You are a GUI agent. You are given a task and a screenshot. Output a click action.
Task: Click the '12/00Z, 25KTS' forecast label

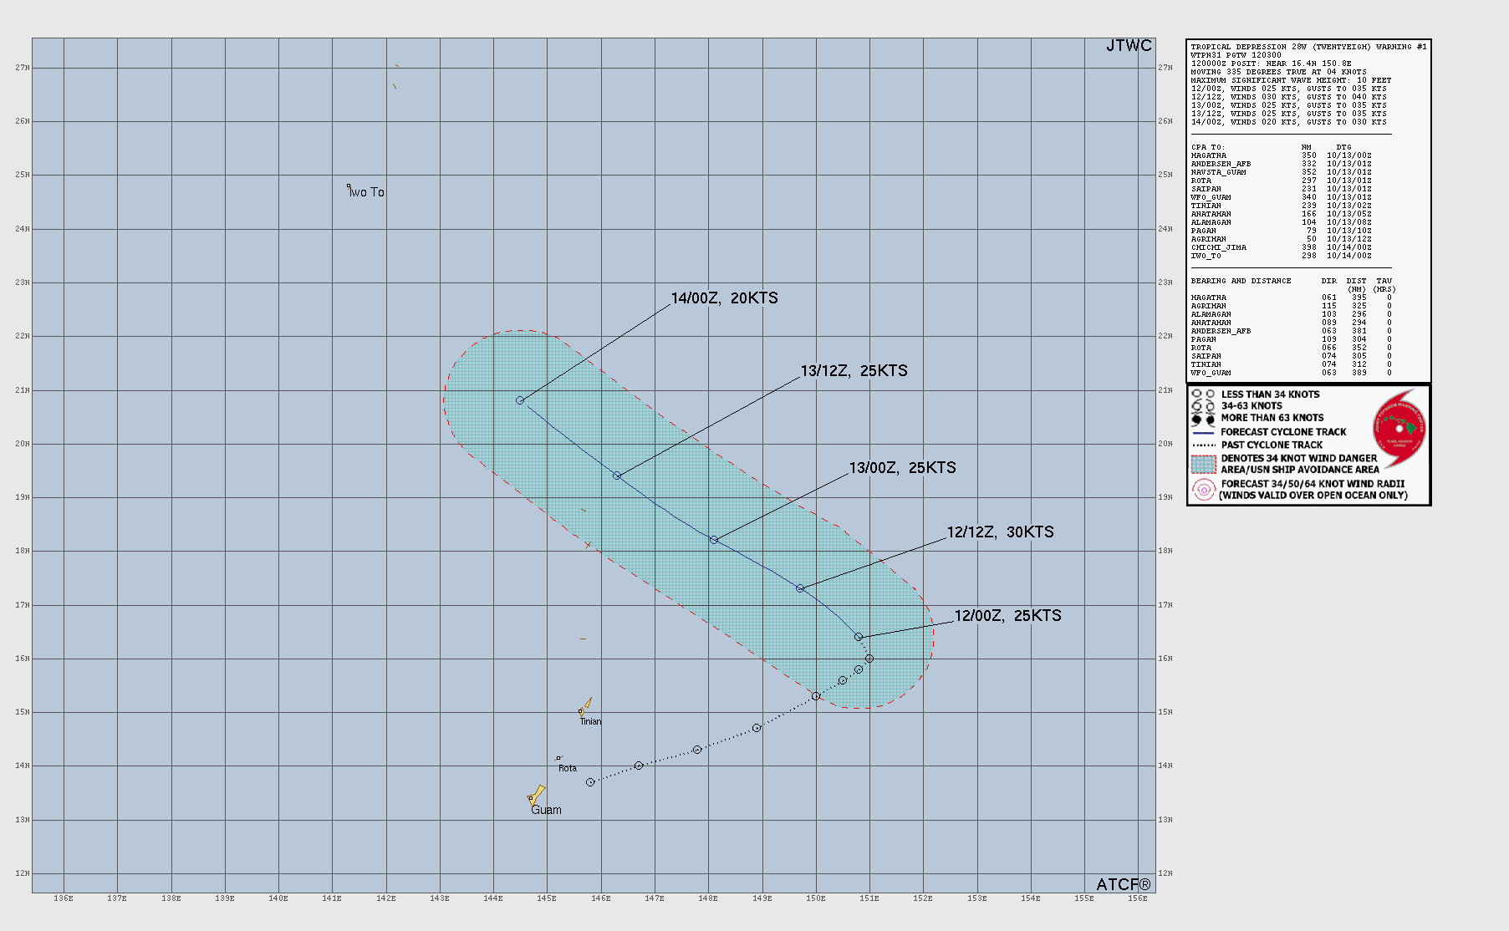pos(1007,616)
